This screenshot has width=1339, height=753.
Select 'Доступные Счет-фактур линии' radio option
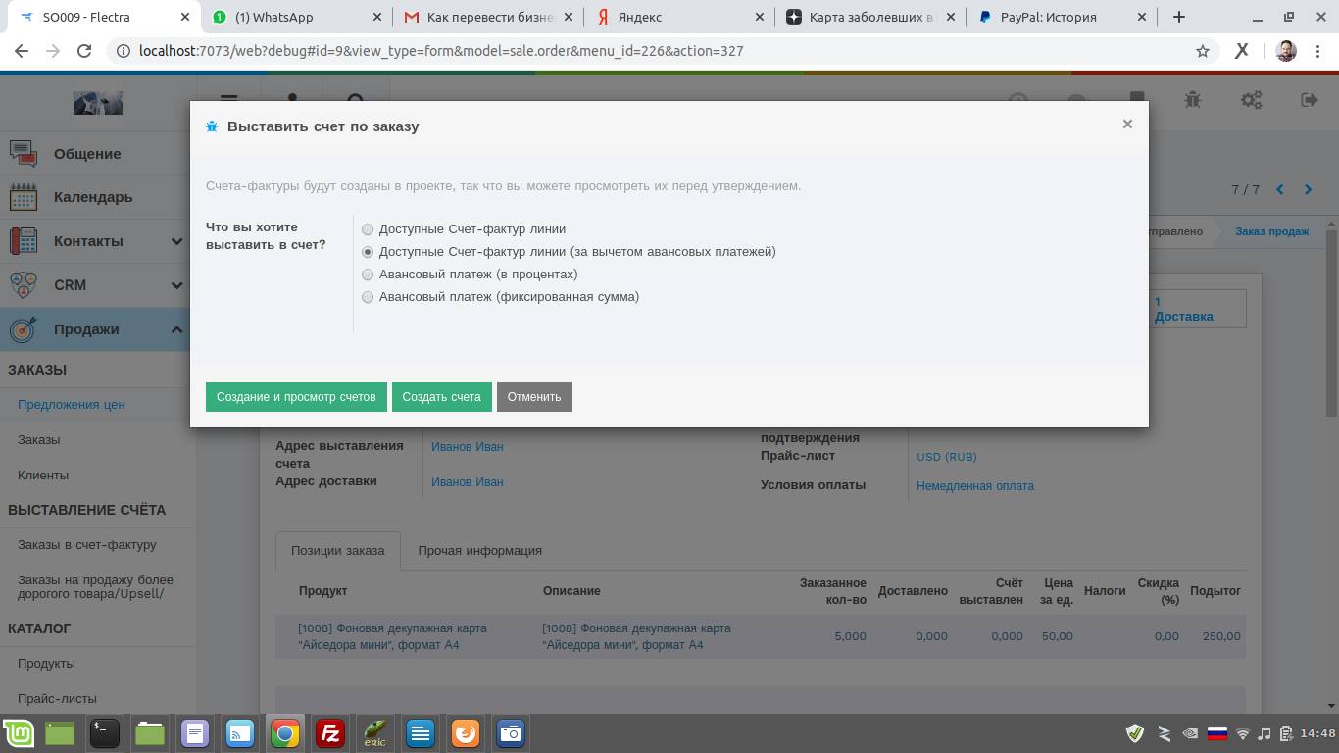(x=368, y=229)
